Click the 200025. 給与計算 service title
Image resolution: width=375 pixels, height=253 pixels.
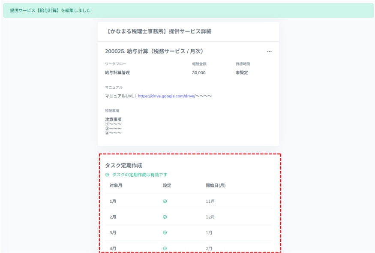coord(154,51)
